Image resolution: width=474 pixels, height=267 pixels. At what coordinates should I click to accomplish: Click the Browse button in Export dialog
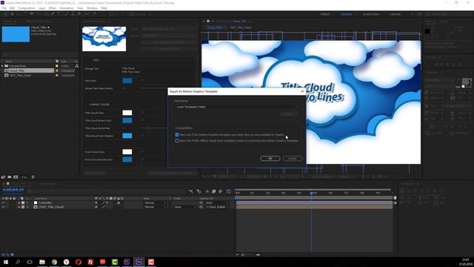(x=288, y=113)
